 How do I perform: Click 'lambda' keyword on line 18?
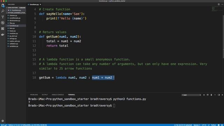coord(61,78)
